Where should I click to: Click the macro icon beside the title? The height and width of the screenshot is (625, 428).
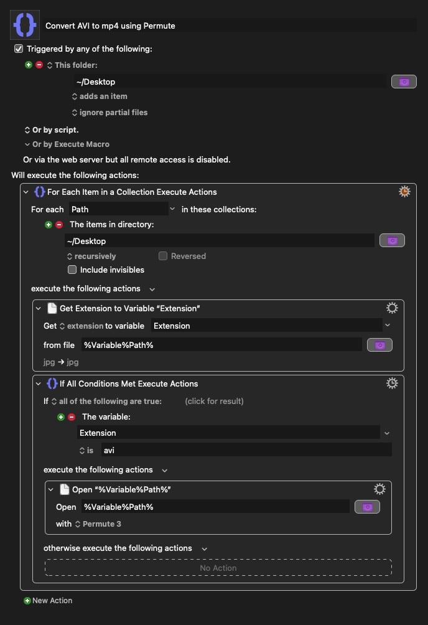coord(25,26)
